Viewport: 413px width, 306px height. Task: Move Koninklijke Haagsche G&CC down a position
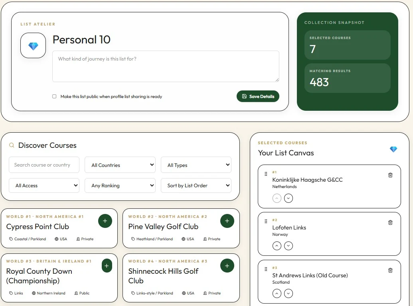[289, 198]
